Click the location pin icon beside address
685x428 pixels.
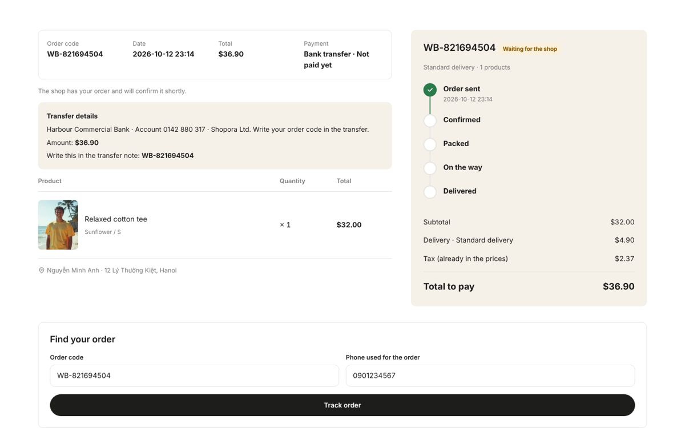[41, 270]
